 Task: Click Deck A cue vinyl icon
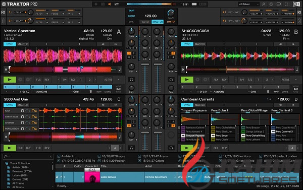20,80
